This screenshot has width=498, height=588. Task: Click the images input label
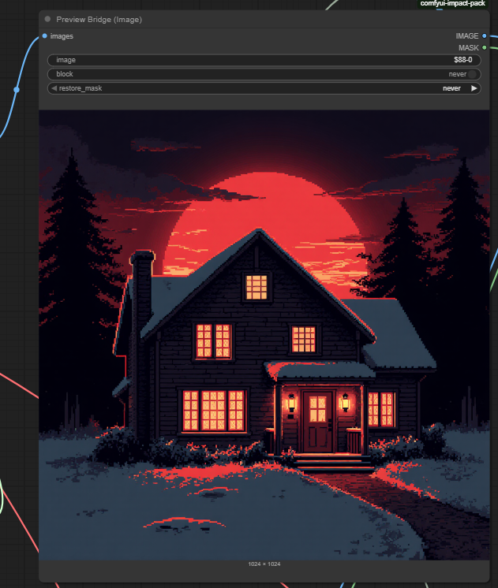point(62,36)
